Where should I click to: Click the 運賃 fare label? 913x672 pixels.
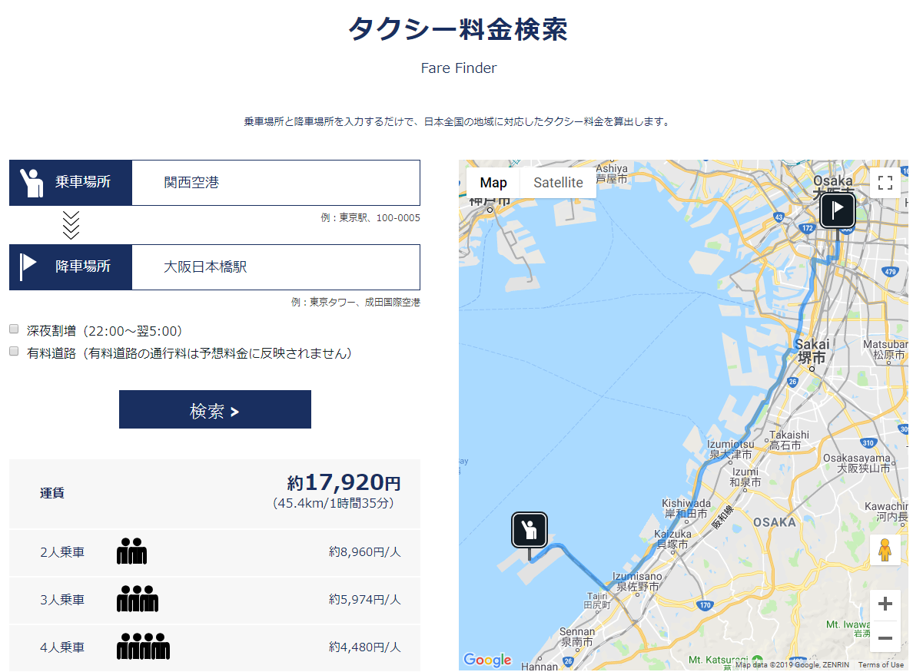click(51, 493)
